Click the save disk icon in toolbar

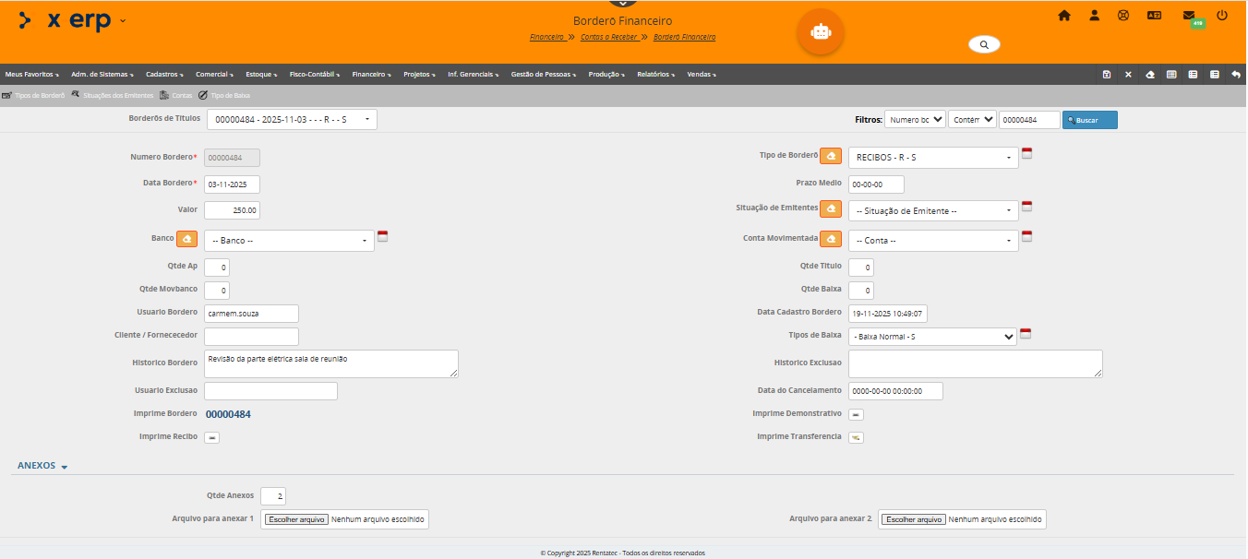(x=1107, y=75)
